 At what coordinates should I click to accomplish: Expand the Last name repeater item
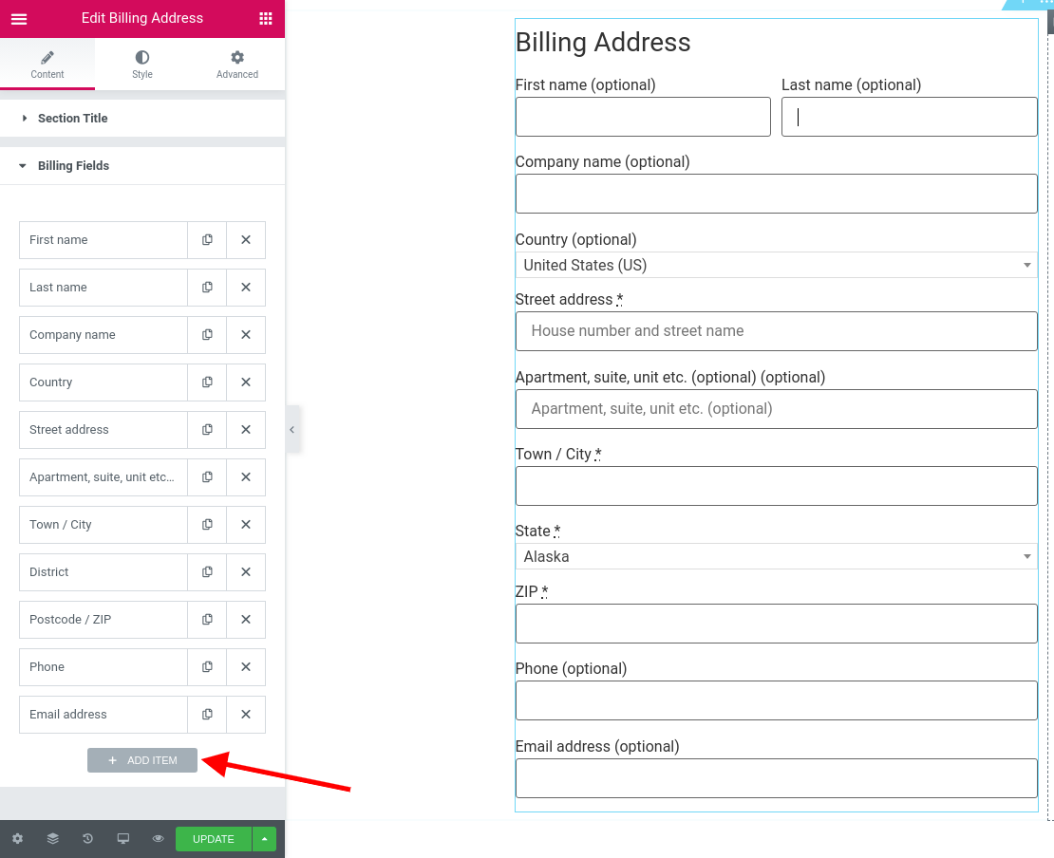pos(104,288)
